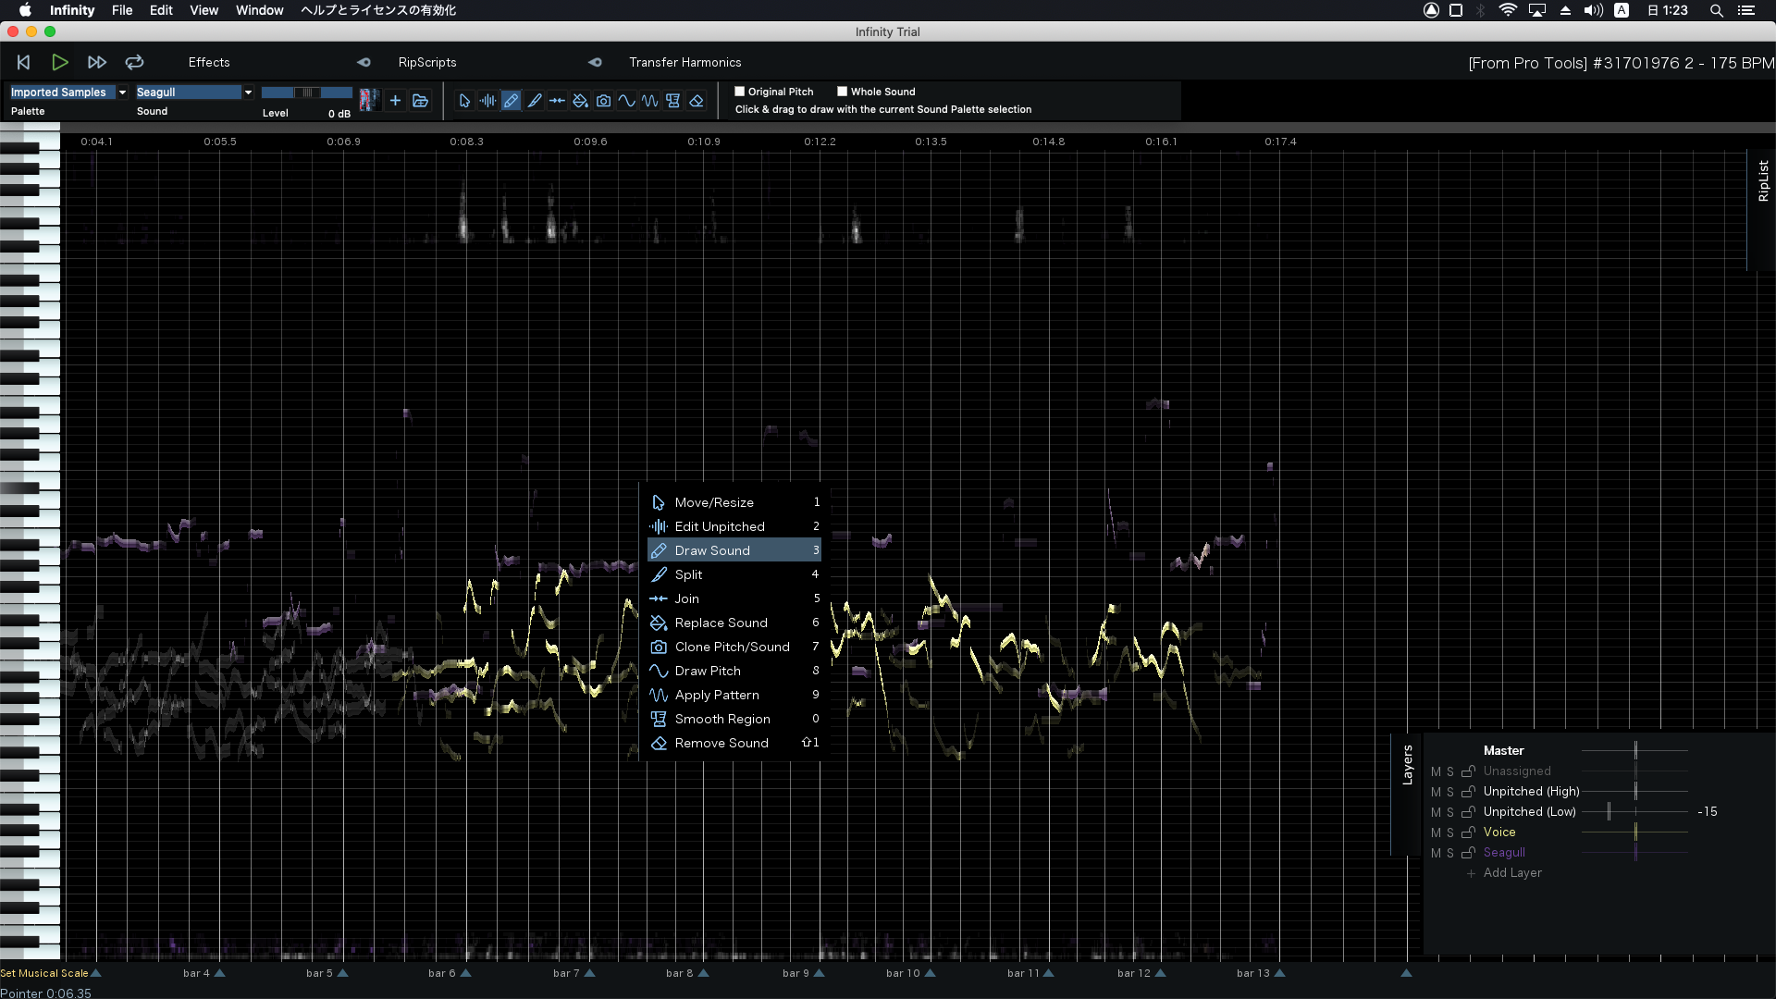Click Set Musical Scale
1776x999 pixels.
[x=44, y=973]
